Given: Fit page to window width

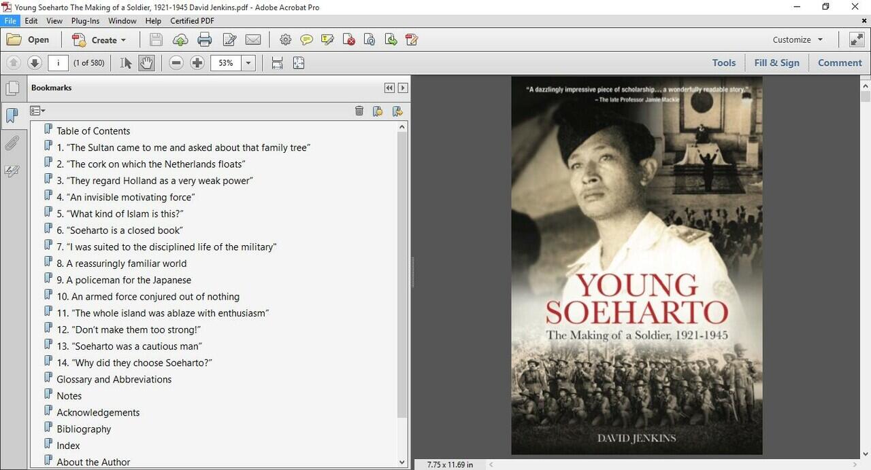Looking at the screenshot, I should tap(277, 63).
